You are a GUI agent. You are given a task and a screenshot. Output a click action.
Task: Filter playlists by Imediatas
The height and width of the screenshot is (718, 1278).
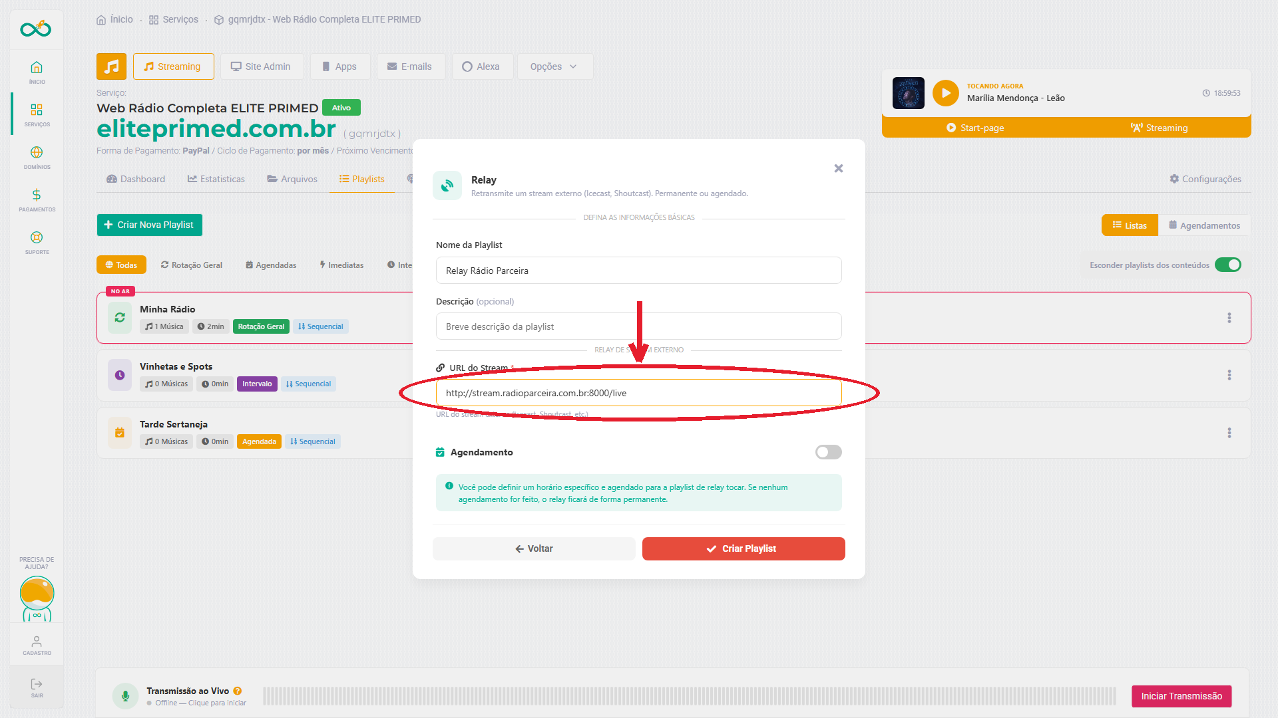coord(341,265)
